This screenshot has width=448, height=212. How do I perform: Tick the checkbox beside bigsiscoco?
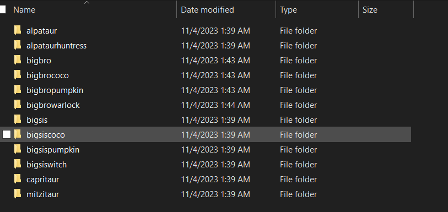pos(7,134)
